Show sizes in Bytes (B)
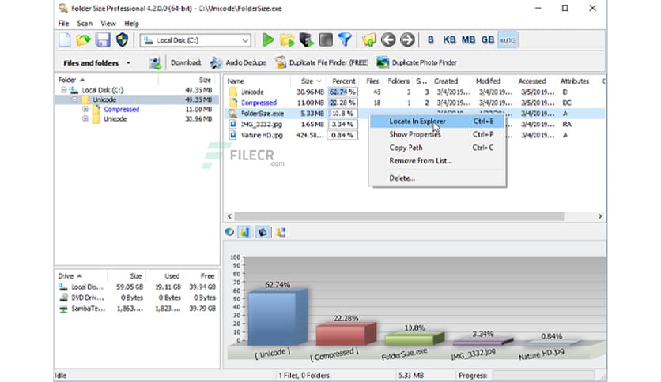Image resolution: width=661 pixels, height=382 pixels. point(430,40)
